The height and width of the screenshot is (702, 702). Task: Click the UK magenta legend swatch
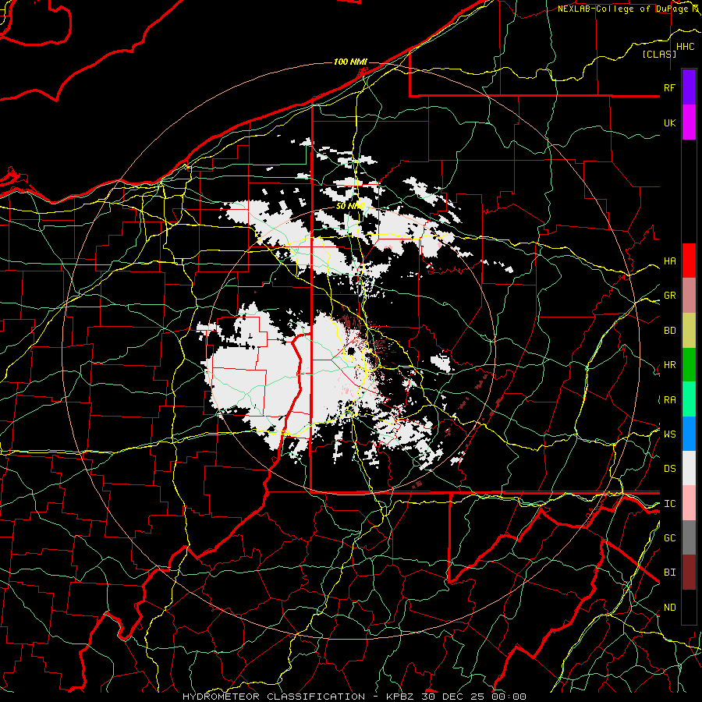pyautogui.click(x=689, y=122)
